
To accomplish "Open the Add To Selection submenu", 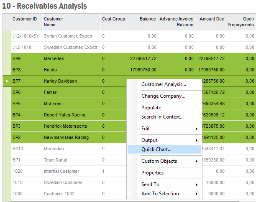I will [x=160, y=194].
